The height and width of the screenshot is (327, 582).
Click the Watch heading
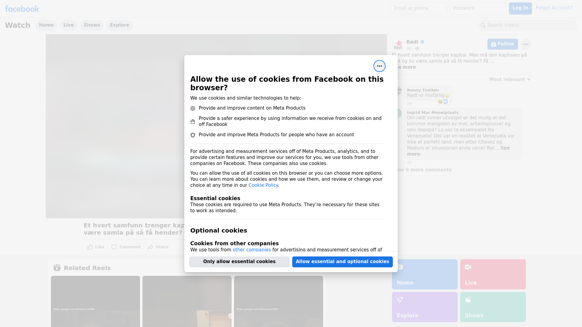coord(18,25)
